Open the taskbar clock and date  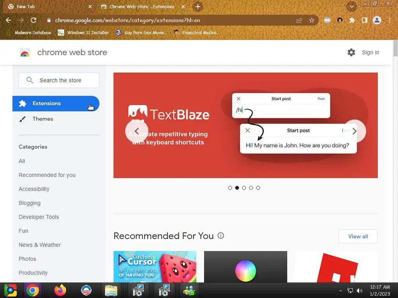tap(380, 291)
